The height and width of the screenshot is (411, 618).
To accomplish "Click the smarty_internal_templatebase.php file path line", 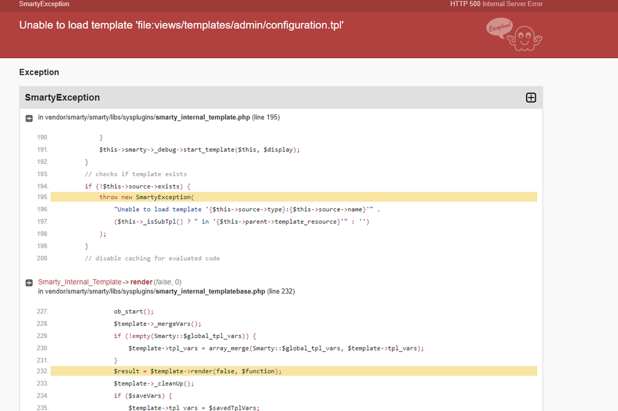I will pyautogui.click(x=166, y=291).
